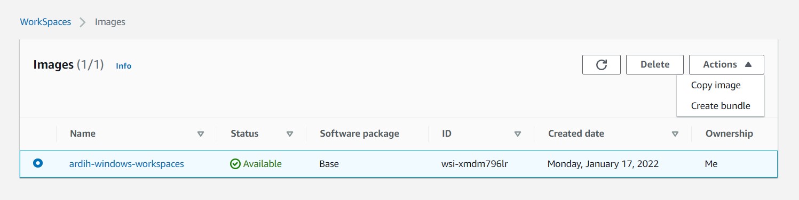Screen dimensions: 799x200
Task: Click the refresh icon button
Action: click(602, 64)
